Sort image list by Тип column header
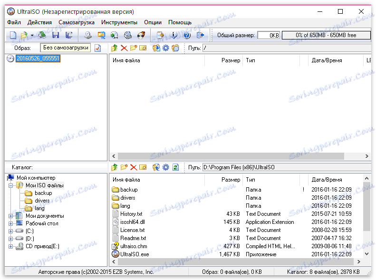The width and height of the screenshot is (376, 280). tap(271, 60)
